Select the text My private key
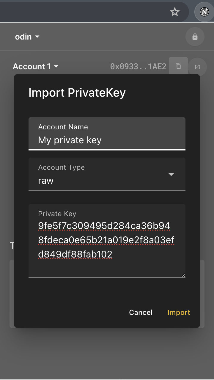The width and height of the screenshot is (214, 380). (x=70, y=140)
